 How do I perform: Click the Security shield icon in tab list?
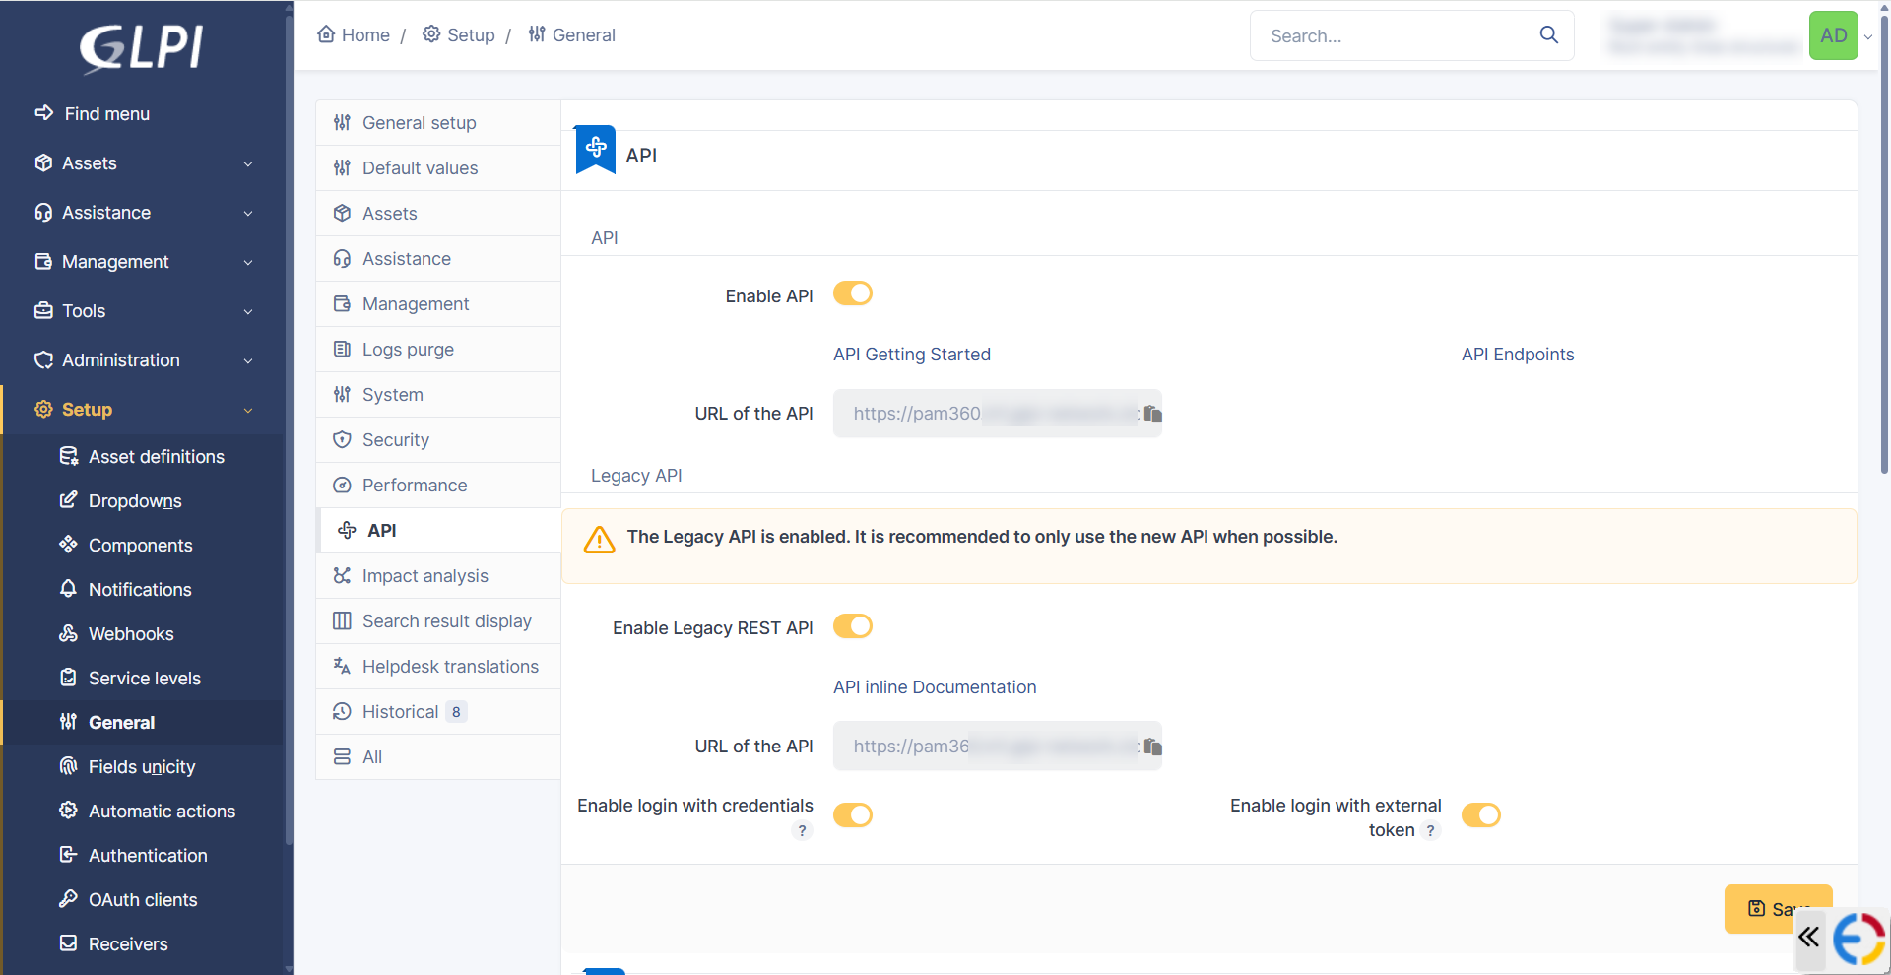342,440
